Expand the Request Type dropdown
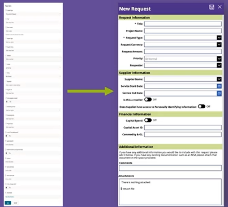This screenshot has height=207, width=228. [x=219, y=38]
